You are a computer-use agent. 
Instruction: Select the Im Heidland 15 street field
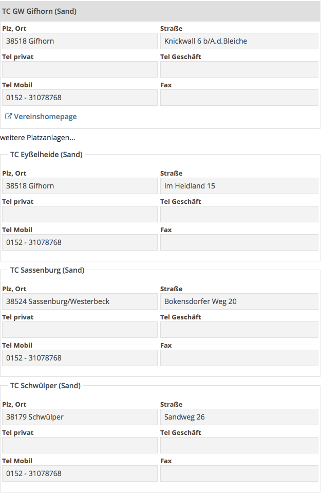(x=239, y=186)
